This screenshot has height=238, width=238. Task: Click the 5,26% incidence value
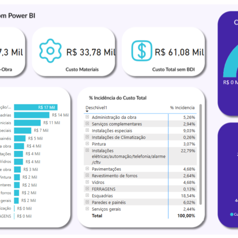click(189, 117)
